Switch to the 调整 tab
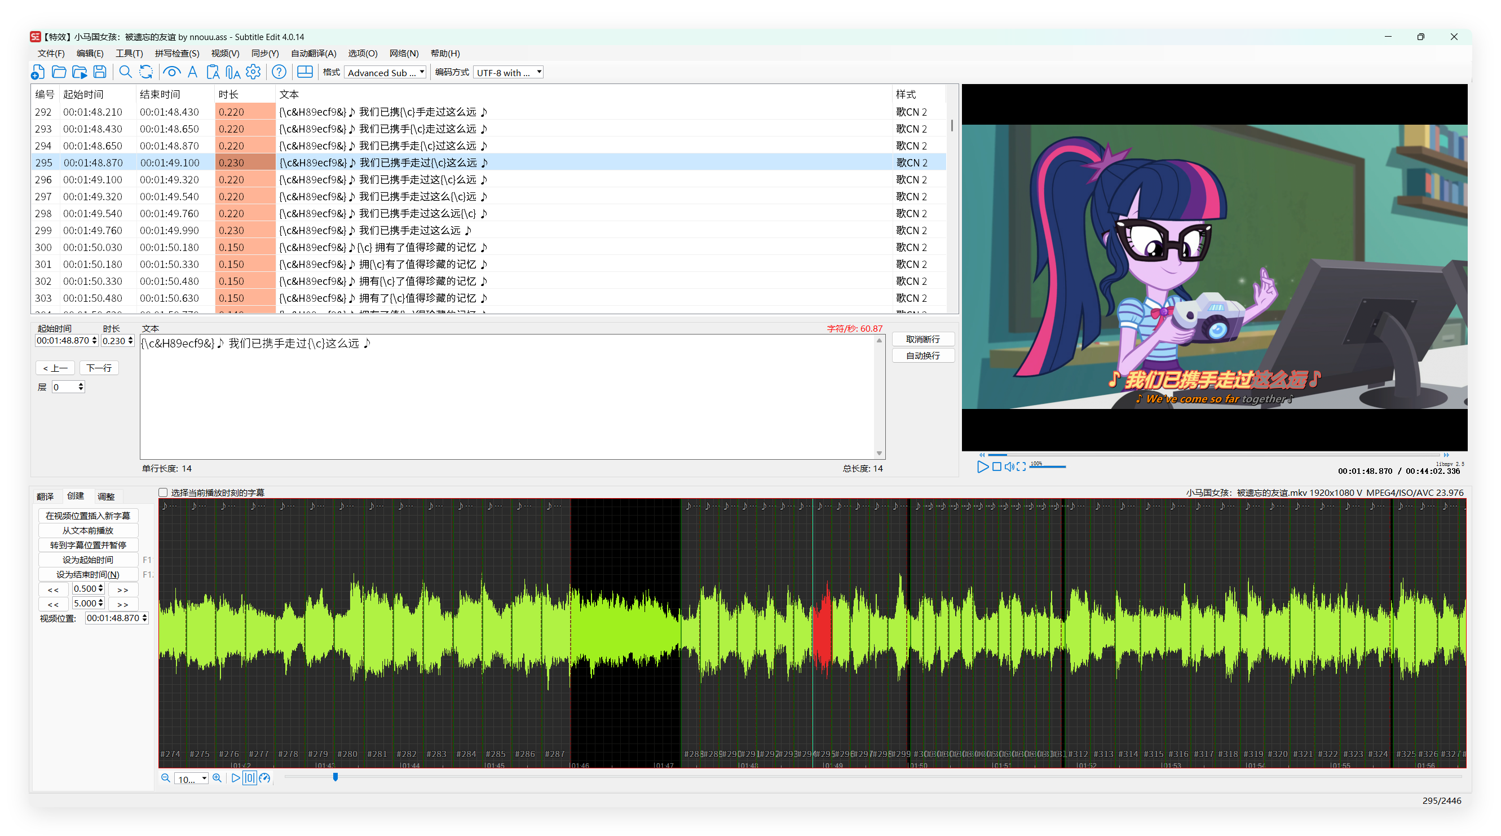1501x836 pixels. (x=106, y=496)
